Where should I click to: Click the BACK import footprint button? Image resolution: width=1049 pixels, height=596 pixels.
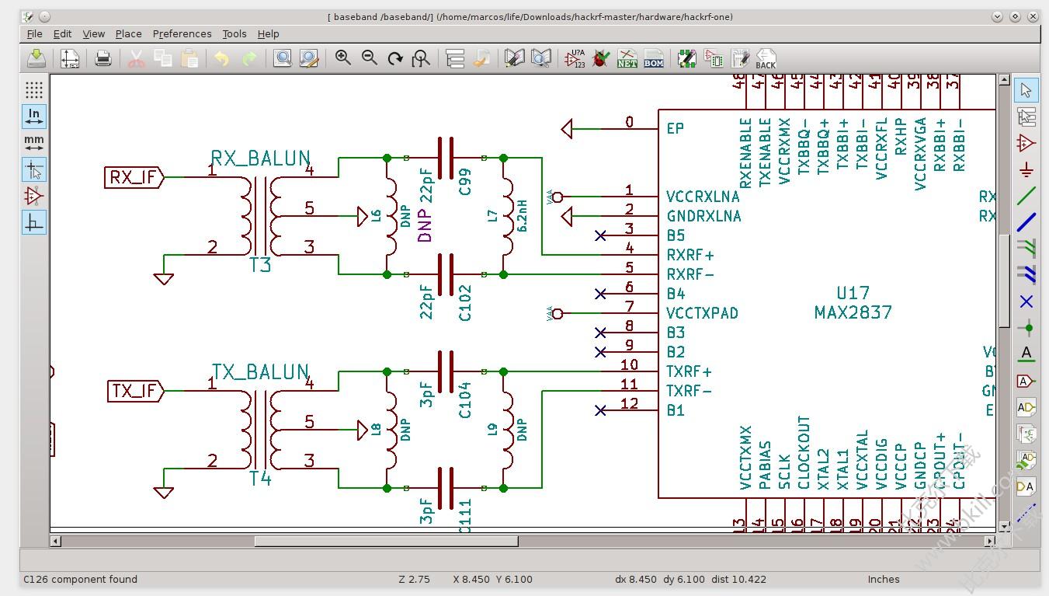(x=766, y=58)
